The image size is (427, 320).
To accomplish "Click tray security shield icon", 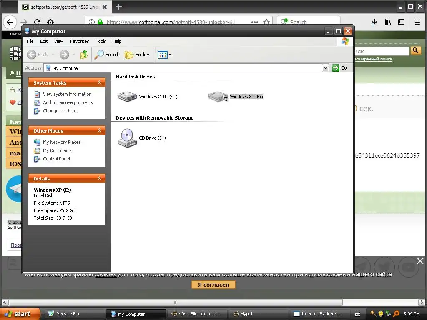I will click(x=381, y=314).
